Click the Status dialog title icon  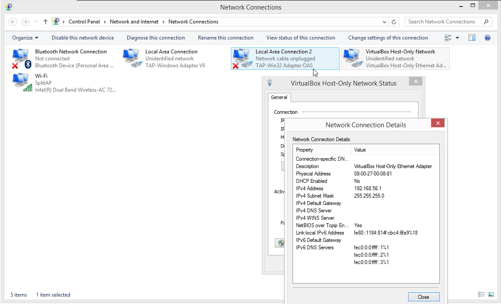(269, 83)
